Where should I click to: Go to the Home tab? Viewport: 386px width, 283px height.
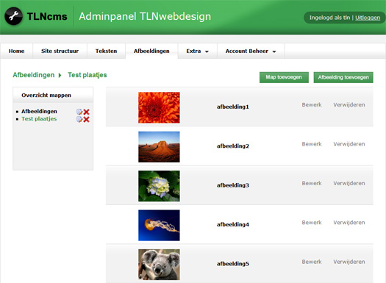click(x=16, y=51)
